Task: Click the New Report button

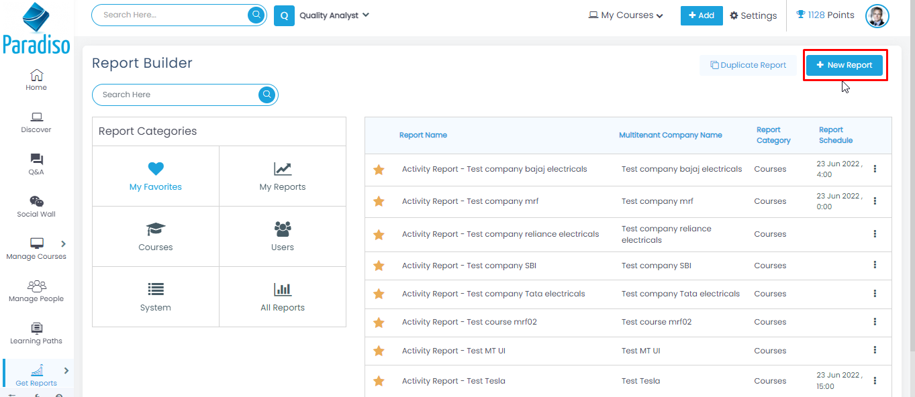Action: point(845,65)
